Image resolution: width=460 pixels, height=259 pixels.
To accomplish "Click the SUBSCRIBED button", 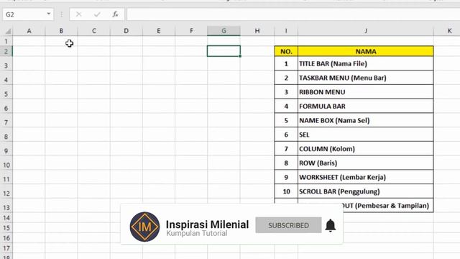I will click(x=288, y=225).
